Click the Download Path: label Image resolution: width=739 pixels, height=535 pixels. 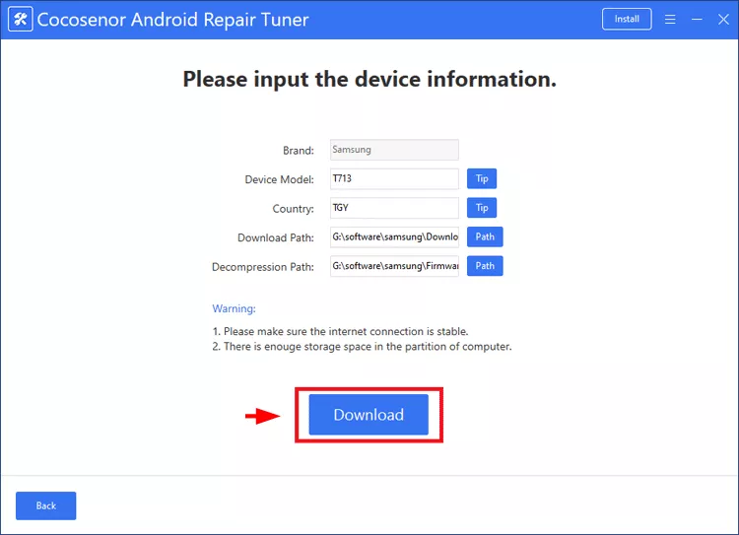pyautogui.click(x=276, y=238)
